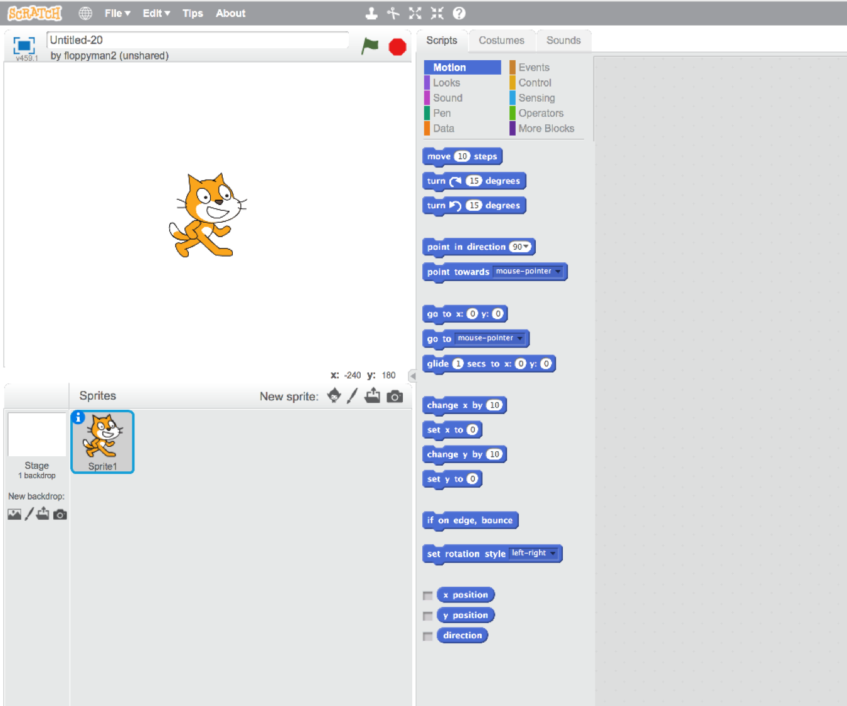Open the sprite library to choose a new sprite
The width and height of the screenshot is (847, 706).
pos(334,395)
